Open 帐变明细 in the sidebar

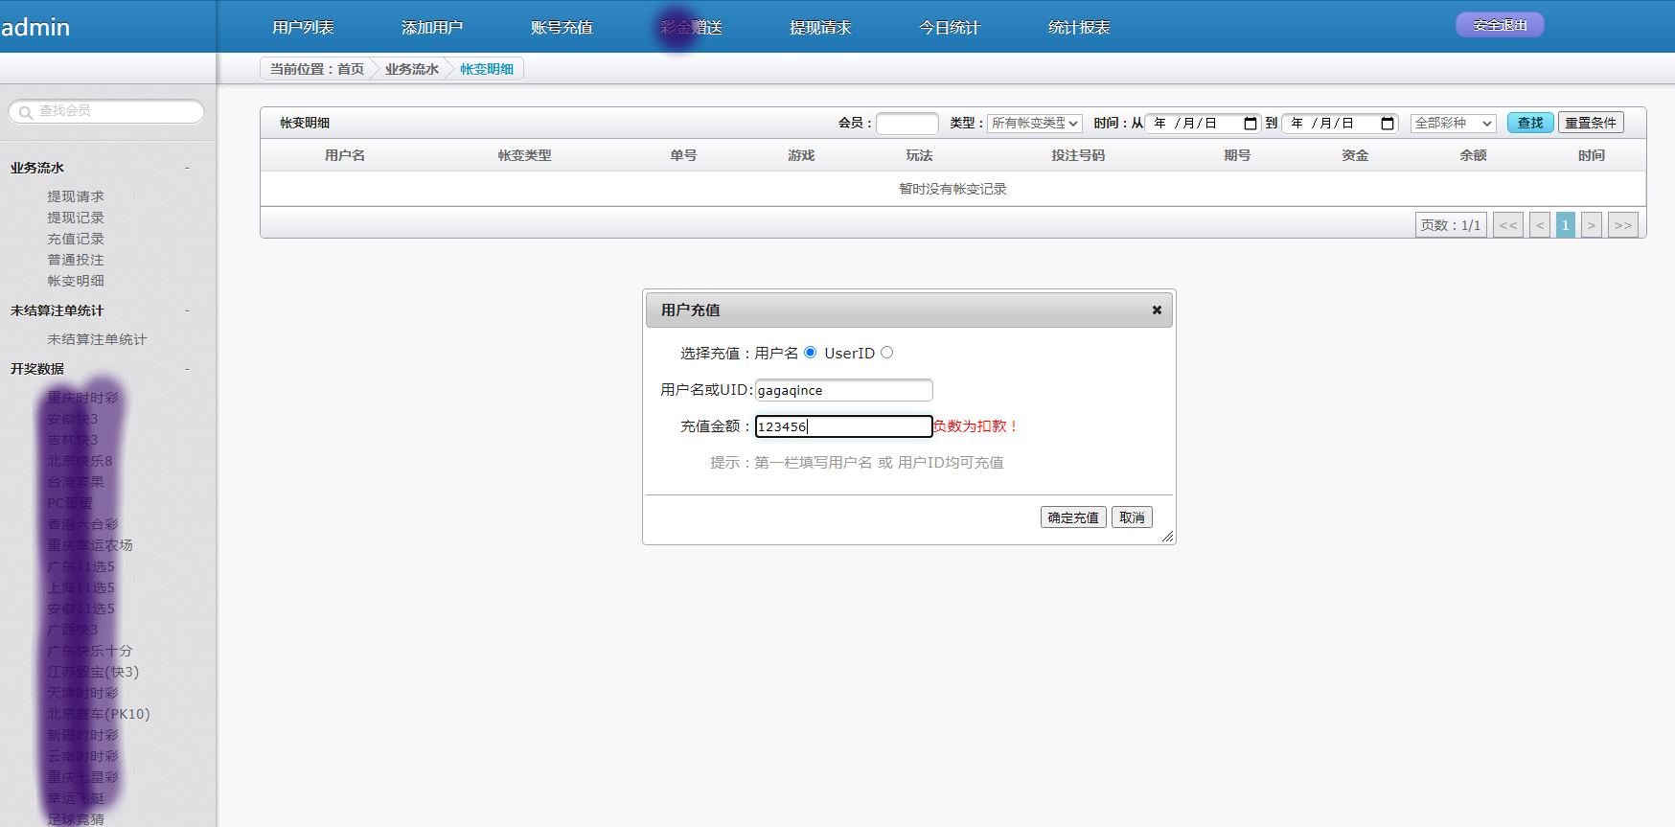(76, 281)
